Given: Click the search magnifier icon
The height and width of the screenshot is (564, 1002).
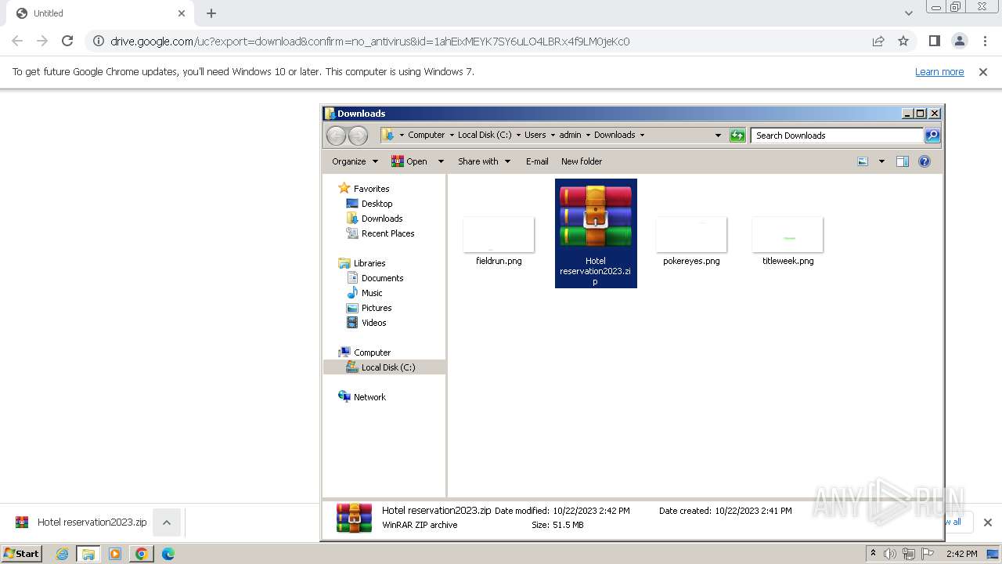Looking at the screenshot, I should tap(932, 136).
